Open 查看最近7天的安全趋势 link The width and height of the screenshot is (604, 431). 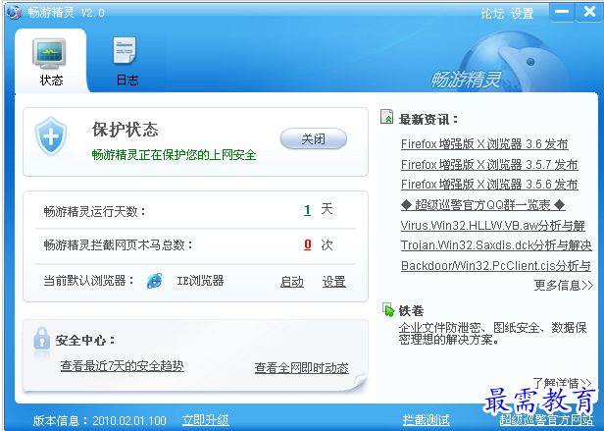pos(123,366)
